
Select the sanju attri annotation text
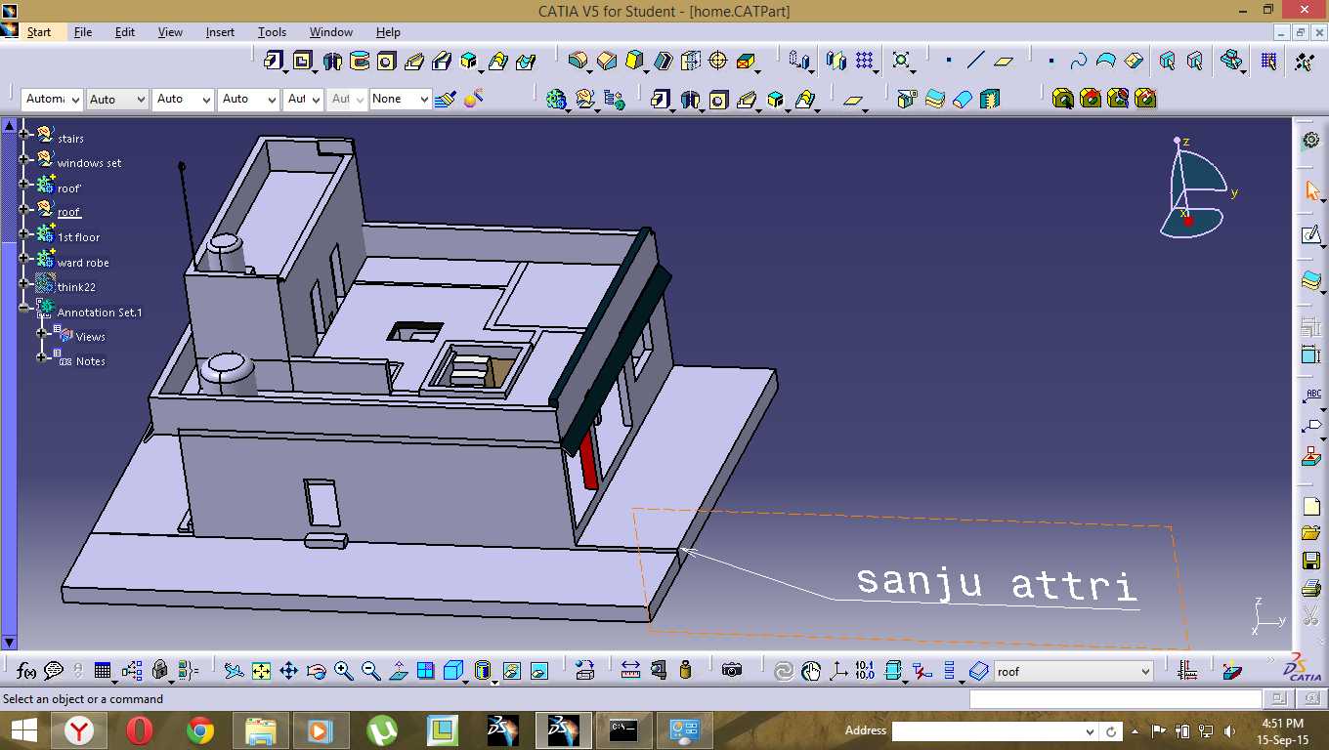point(998,583)
